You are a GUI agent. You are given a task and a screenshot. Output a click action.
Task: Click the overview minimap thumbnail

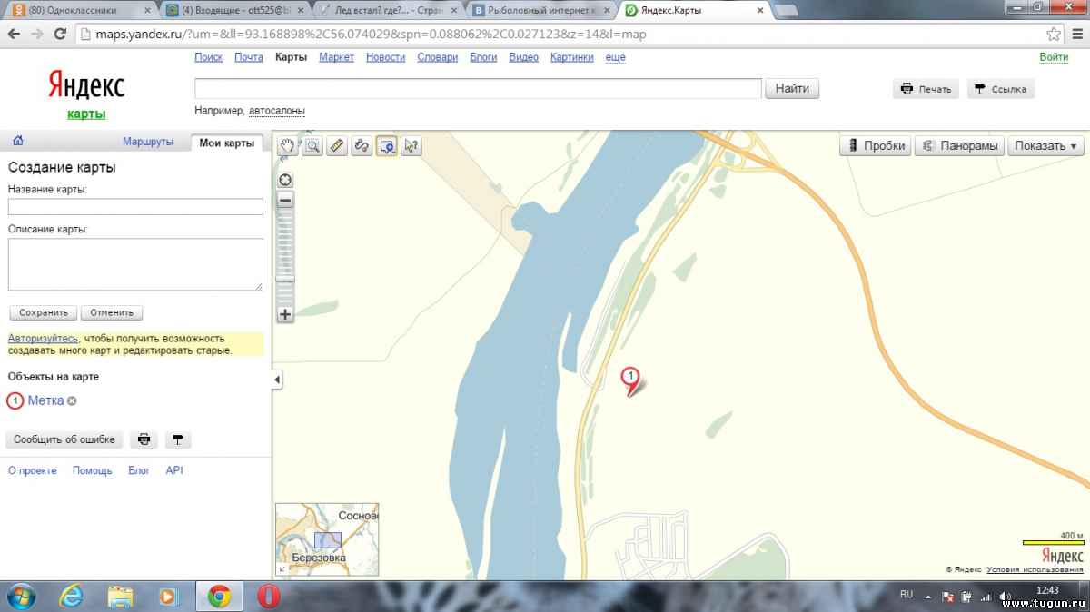tap(327, 539)
